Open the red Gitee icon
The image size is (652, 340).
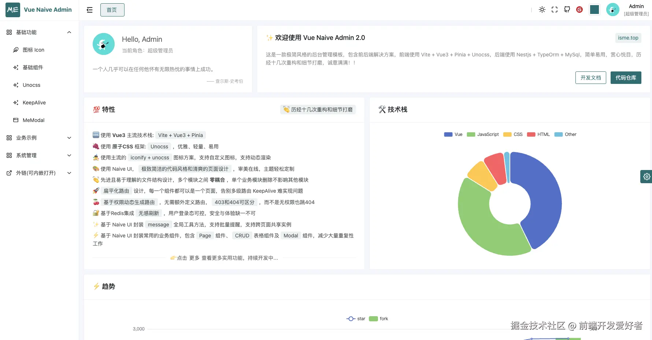(579, 10)
